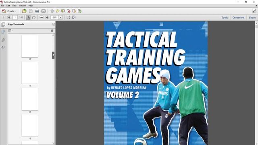Open the zoom level dropdown arrow

click(60, 17)
